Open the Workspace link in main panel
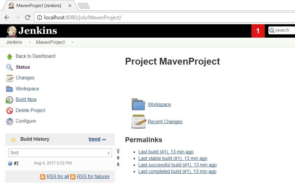This screenshot has width=295, height=192. click(159, 105)
